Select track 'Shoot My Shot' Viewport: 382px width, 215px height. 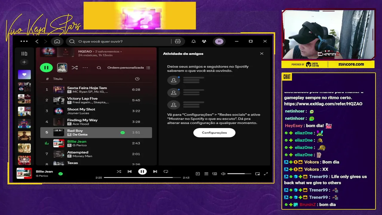click(96, 111)
